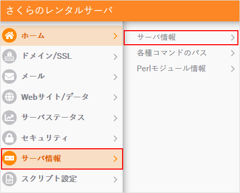Screen dimensions: 240x193
Task: Open 各種コマンドのパス submenu link
Action: pos(181,53)
